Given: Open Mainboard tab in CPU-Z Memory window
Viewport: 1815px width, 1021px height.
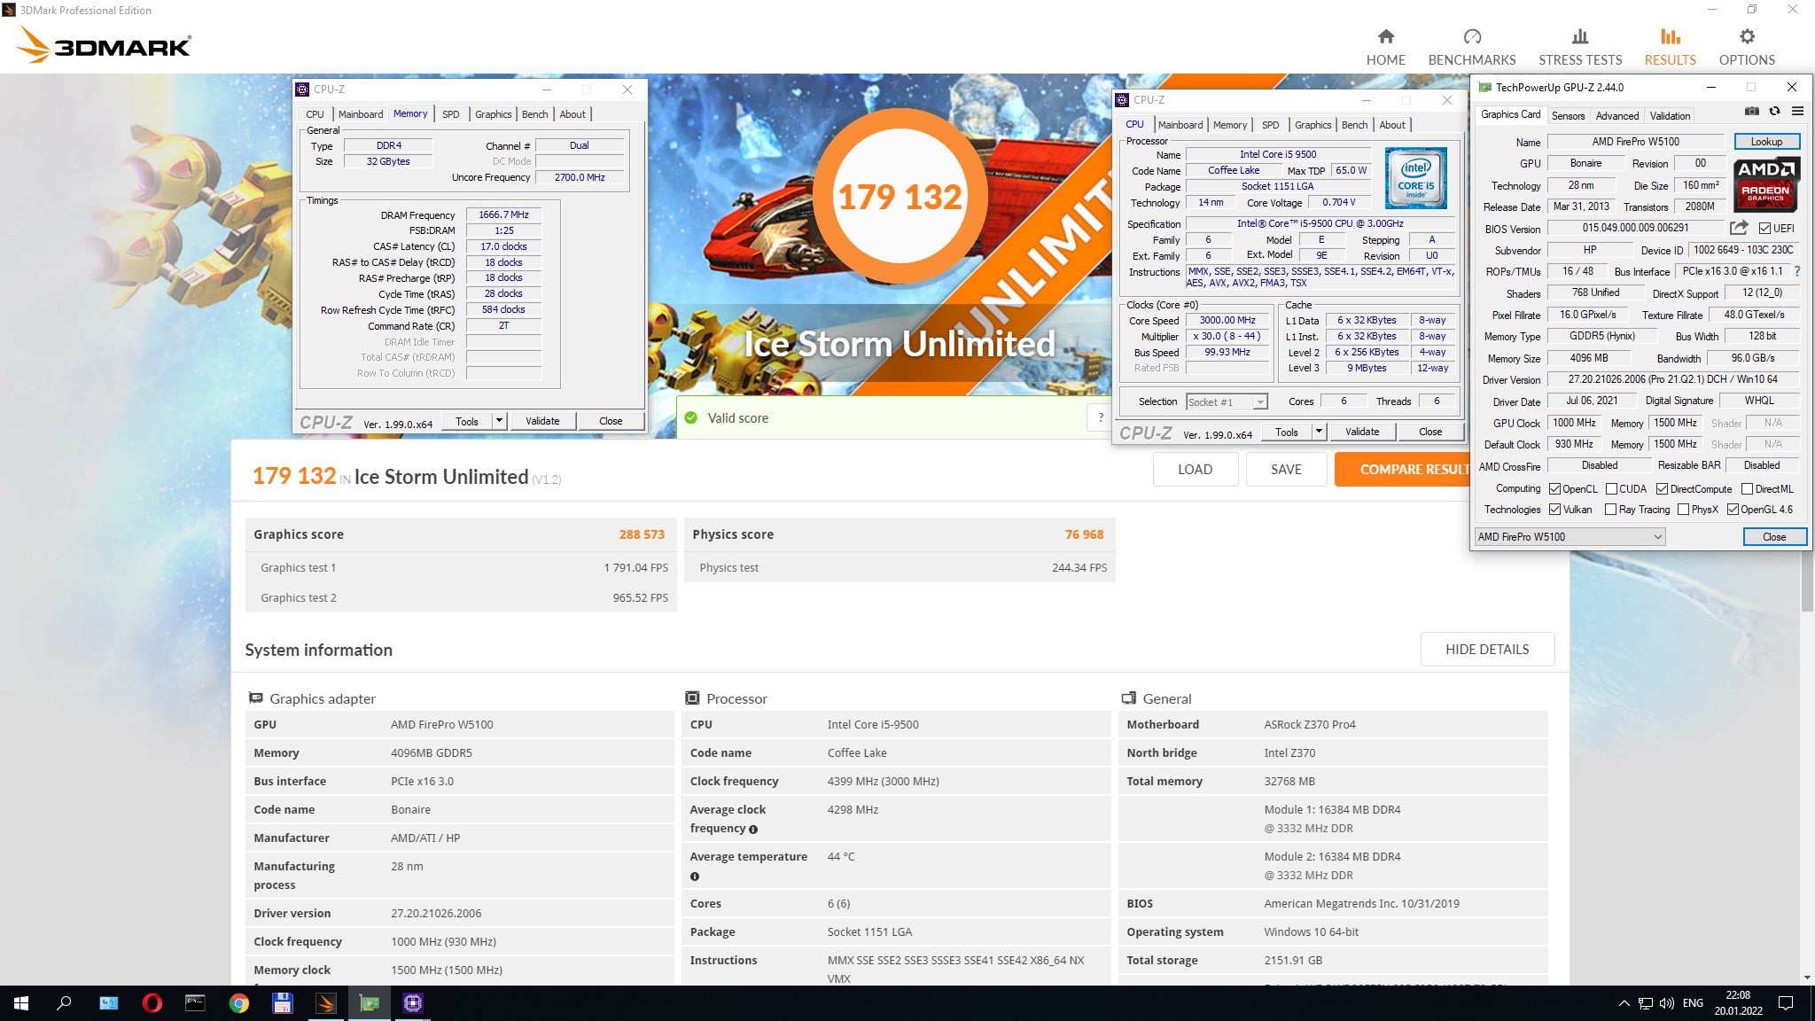Looking at the screenshot, I should tap(360, 114).
